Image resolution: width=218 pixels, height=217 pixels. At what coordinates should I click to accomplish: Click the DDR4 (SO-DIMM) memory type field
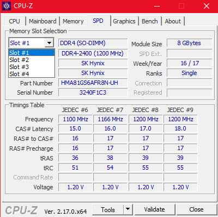93,43
